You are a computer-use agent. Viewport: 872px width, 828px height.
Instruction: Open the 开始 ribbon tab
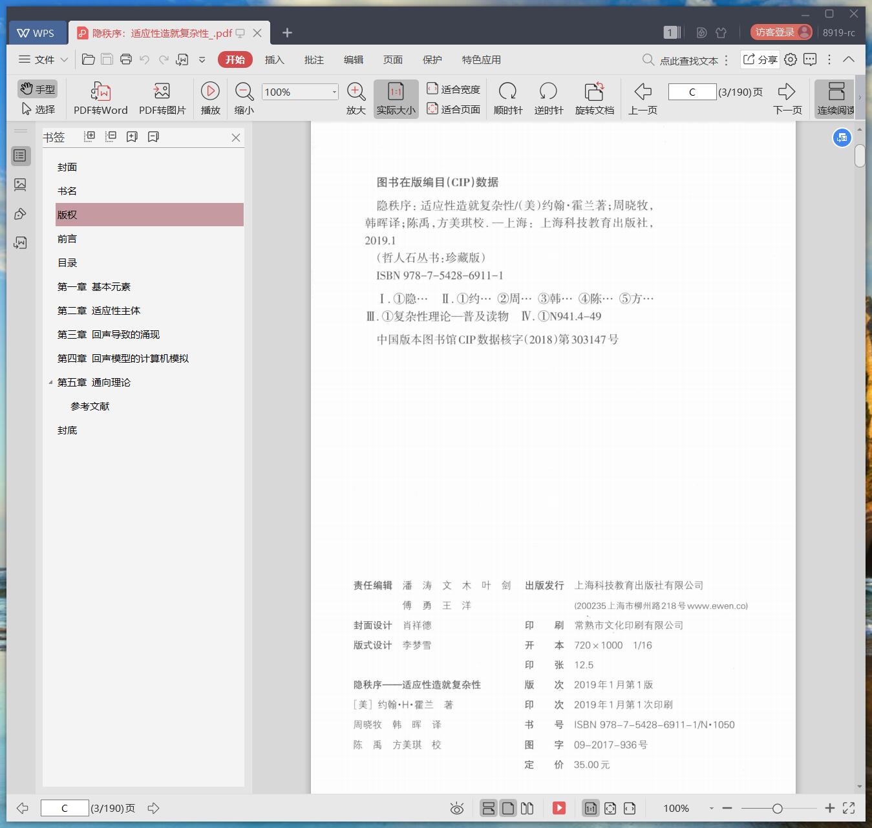point(235,59)
